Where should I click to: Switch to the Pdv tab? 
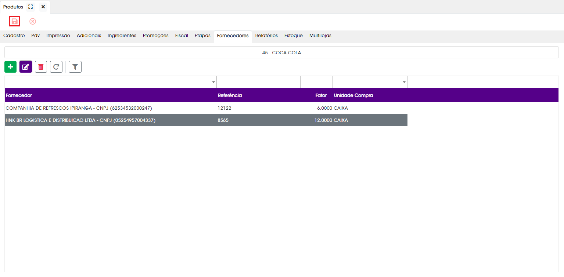click(36, 36)
